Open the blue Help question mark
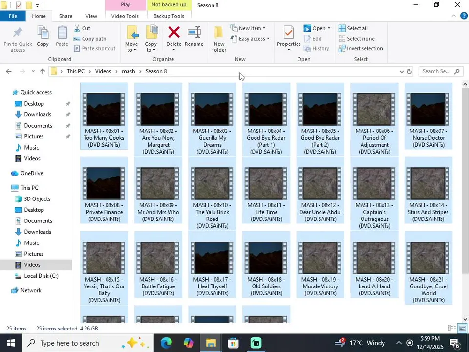This screenshot has height=352, width=469. pos(464,16)
